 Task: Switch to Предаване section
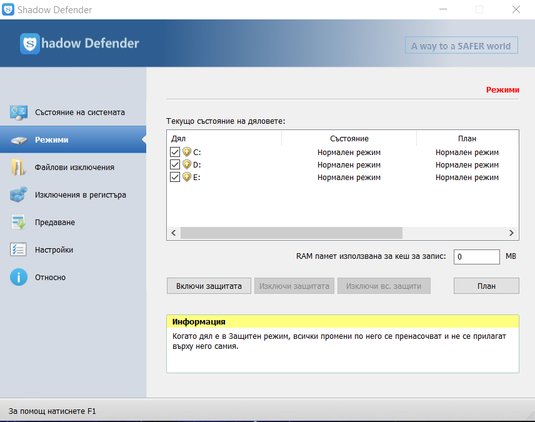click(73, 223)
